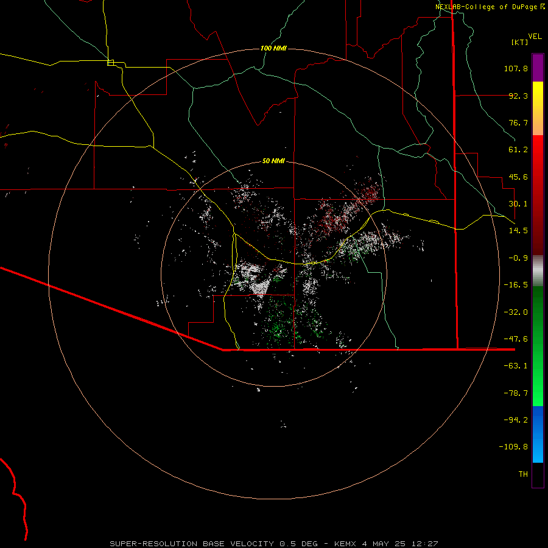This screenshot has width=548, height=548.
Task: Select the -78.7 legend value
Action: [516, 393]
